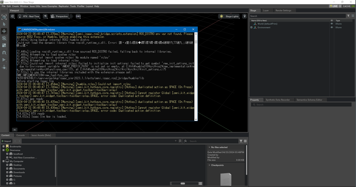Open the Profiler menu
This screenshot has width=356, height=187.
81,6
